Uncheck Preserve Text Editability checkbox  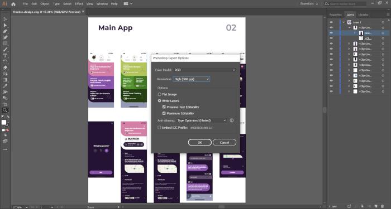tap(164, 107)
